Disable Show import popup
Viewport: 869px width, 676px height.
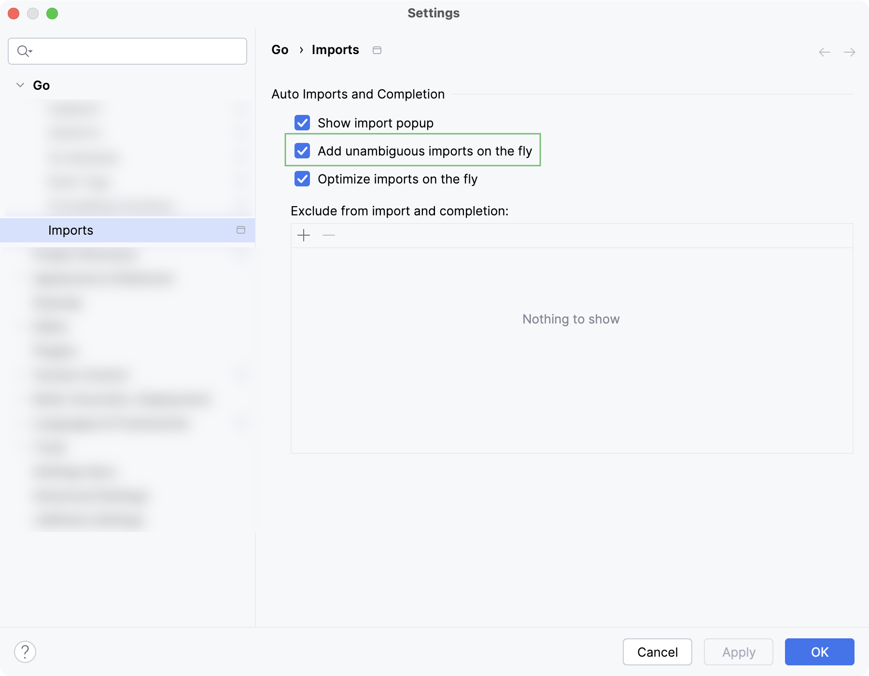pyautogui.click(x=302, y=123)
